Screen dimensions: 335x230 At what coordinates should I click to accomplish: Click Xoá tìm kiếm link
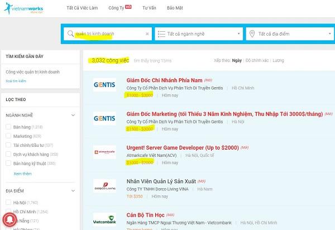(x=16, y=81)
